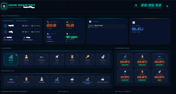Start vacuum at Machine à laver

[87, 81]
